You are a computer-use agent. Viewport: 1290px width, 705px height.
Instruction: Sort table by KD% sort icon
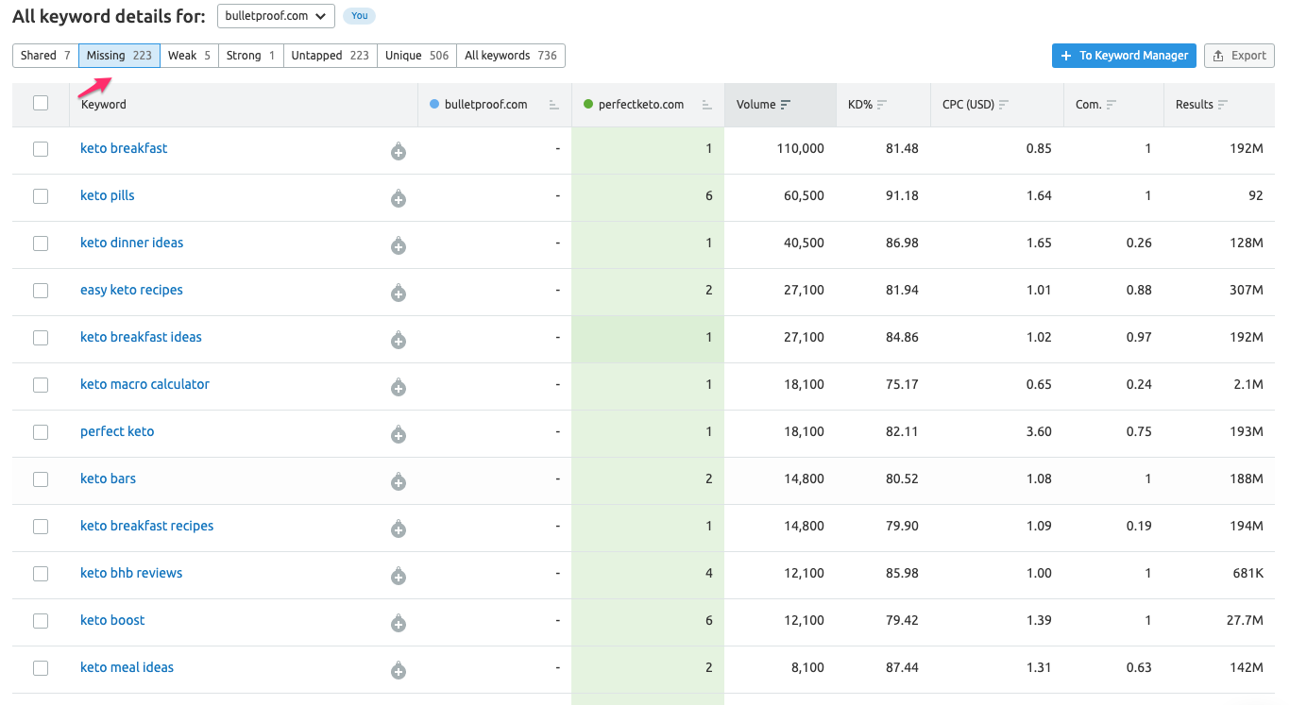click(x=882, y=105)
